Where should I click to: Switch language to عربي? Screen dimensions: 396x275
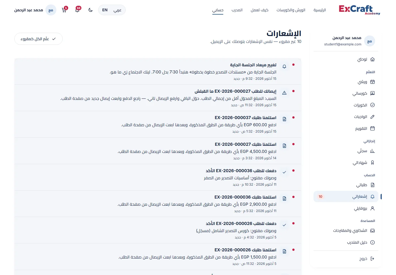pyautogui.click(x=117, y=10)
